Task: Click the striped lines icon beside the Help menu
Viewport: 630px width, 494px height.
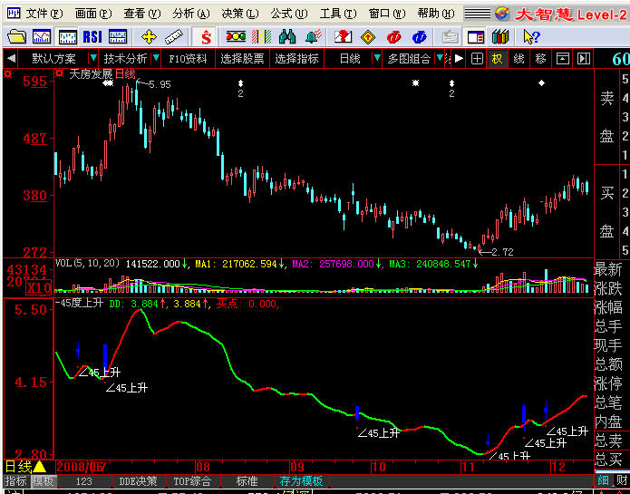Action: coord(478,15)
